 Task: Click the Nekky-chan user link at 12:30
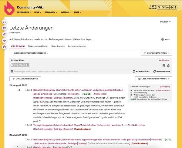point(139,125)
